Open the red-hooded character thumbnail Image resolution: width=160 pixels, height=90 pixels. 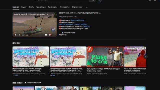pyautogui.click(x=135, y=57)
